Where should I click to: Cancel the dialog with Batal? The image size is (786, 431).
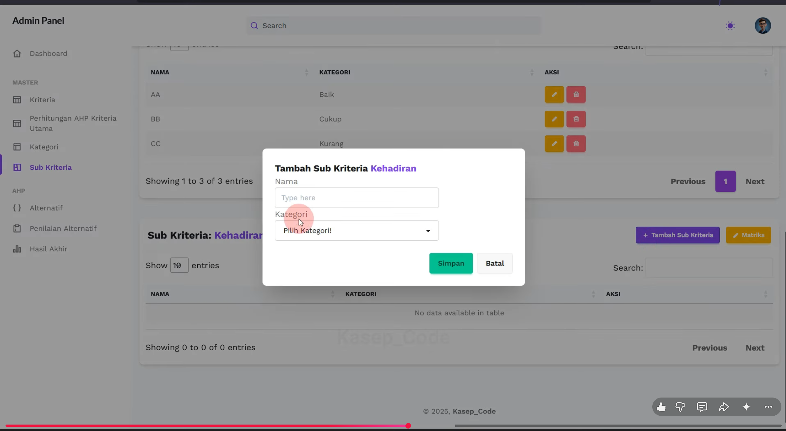click(x=495, y=263)
